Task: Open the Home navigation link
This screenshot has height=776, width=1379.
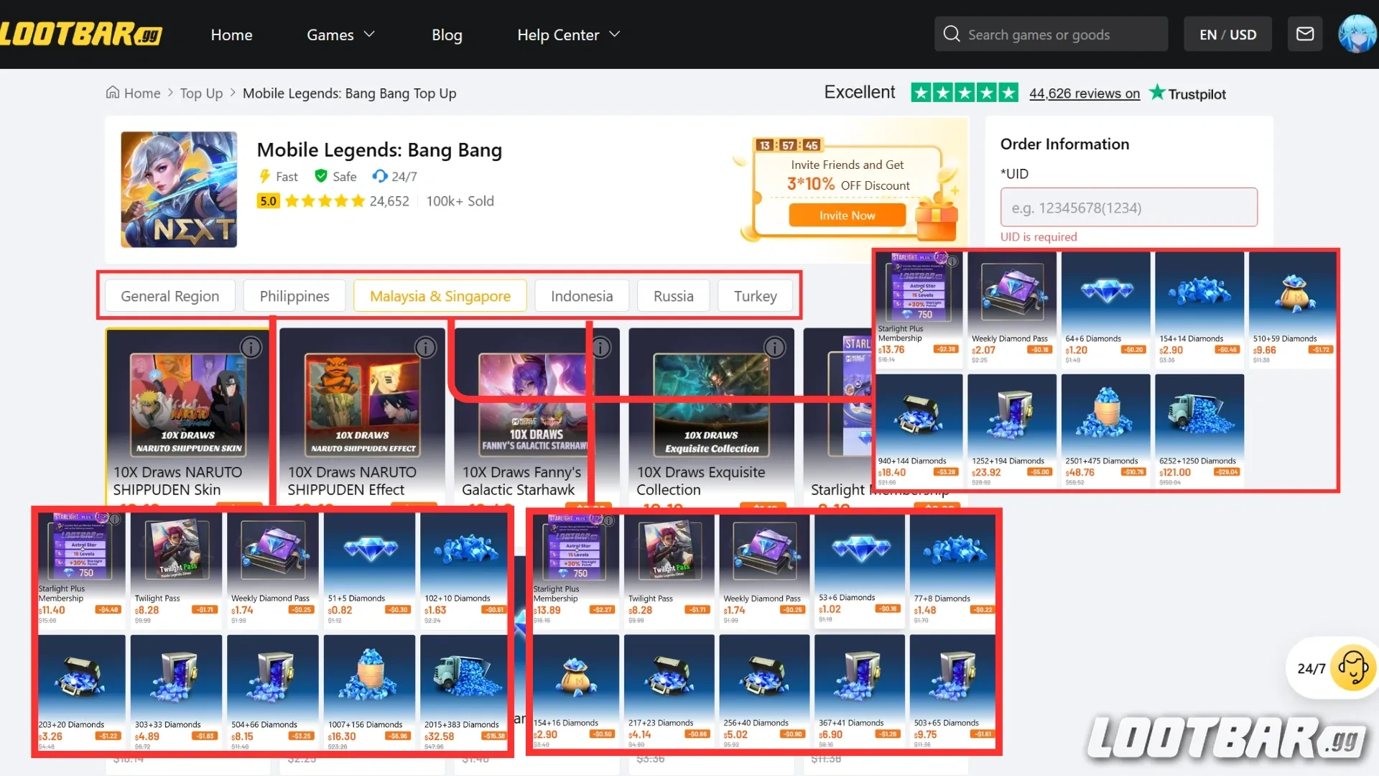Action: click(x=231, y=34)
